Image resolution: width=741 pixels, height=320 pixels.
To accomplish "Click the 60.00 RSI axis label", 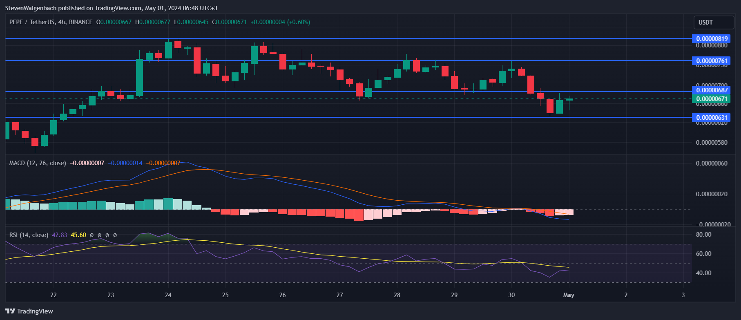I will point(703,254).
